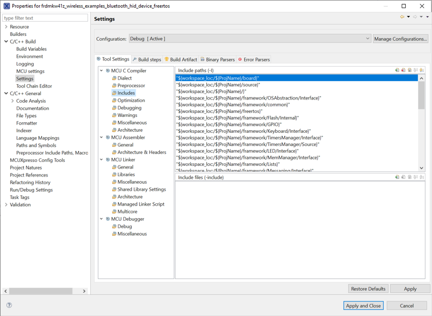The height and width of the screenshot is (316, 432).
Task: Open the Settings view menu arrow
Action: (x=428, y=17)
